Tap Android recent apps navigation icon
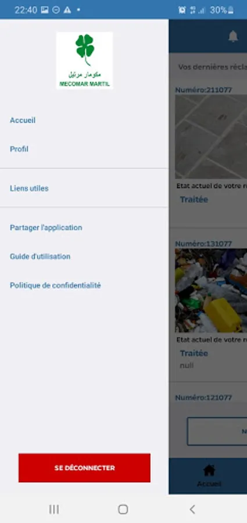The width and height of the screenshot is (247, 523). [54, 509]
